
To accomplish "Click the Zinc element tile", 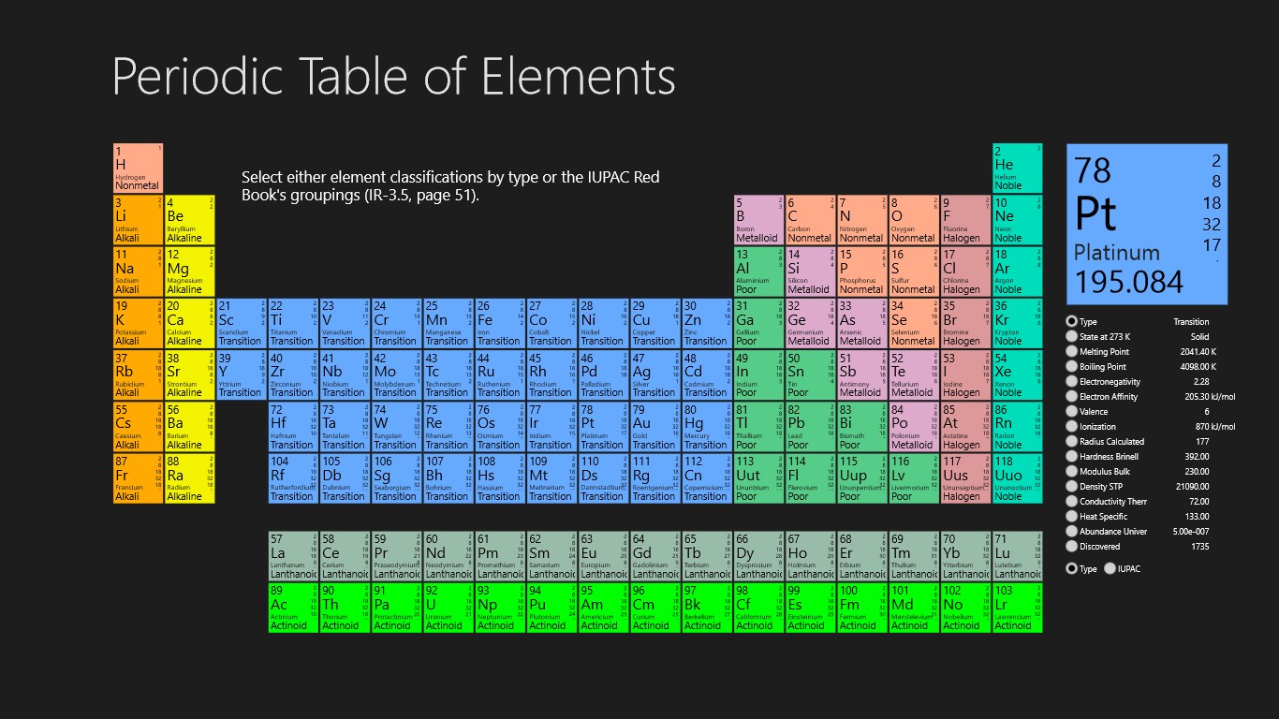I will coord(707,323).
